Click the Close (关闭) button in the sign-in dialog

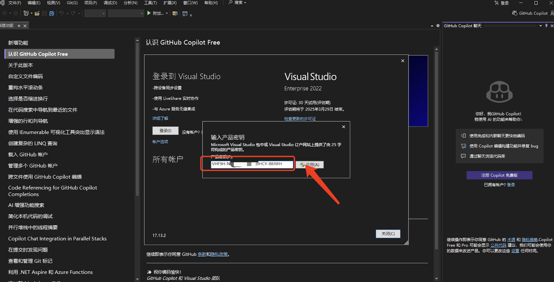coord(388,234)
